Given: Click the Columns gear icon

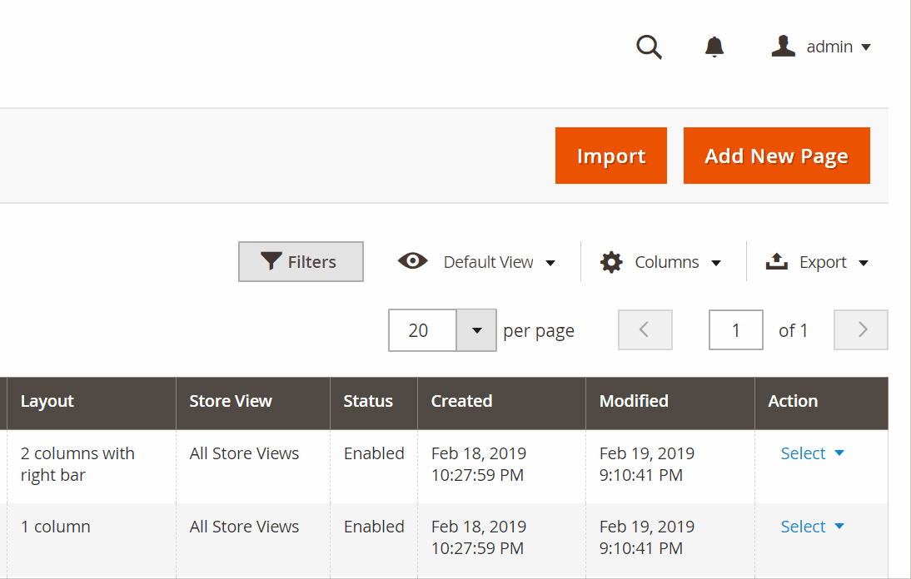Looking at the screenshot, I should [611, 262].
